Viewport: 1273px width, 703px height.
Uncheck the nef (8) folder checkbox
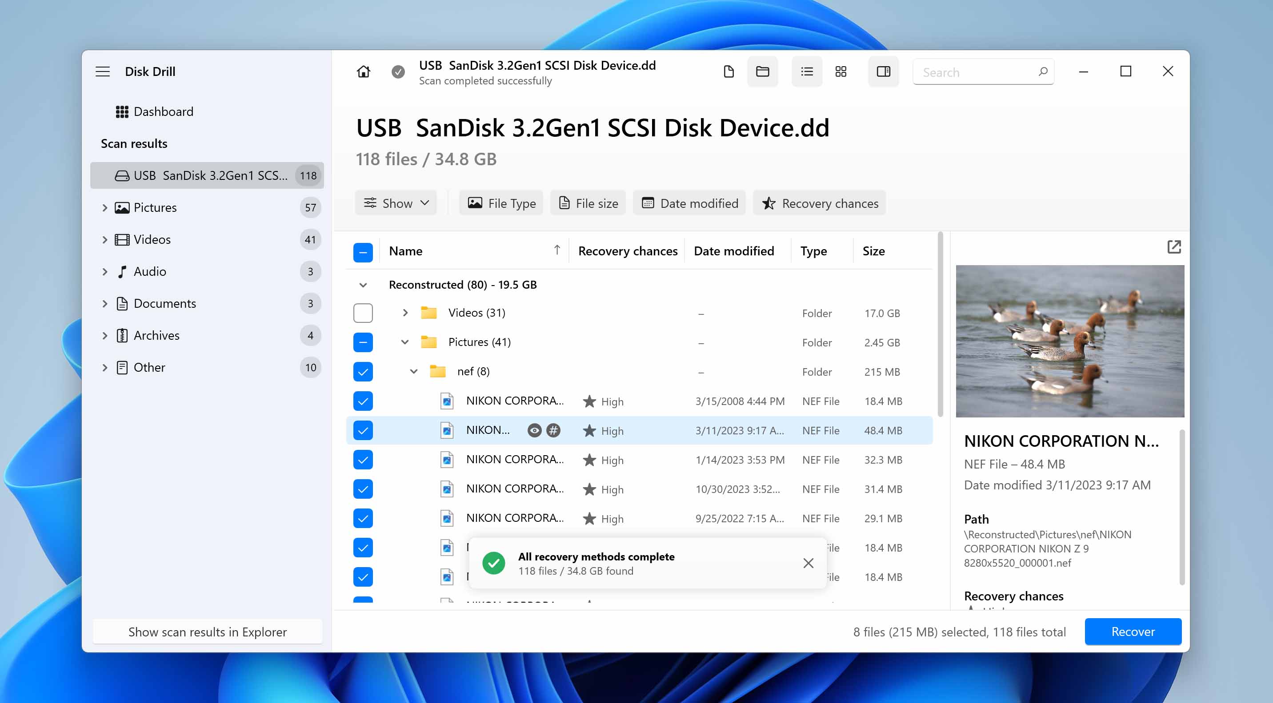pyautogui.click(x=363, y=372)
